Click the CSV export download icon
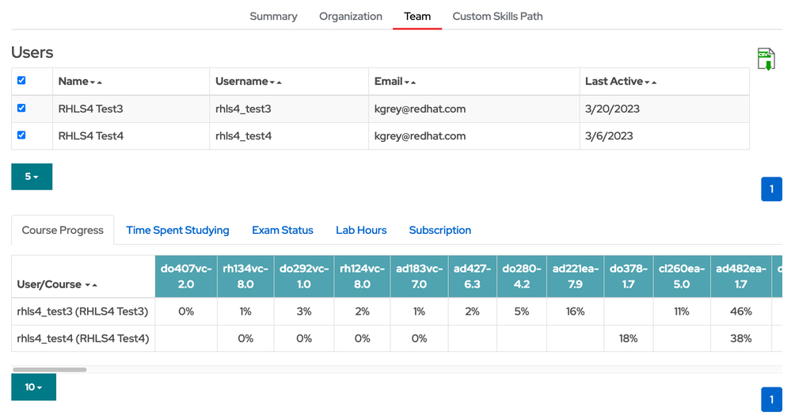 766,59
